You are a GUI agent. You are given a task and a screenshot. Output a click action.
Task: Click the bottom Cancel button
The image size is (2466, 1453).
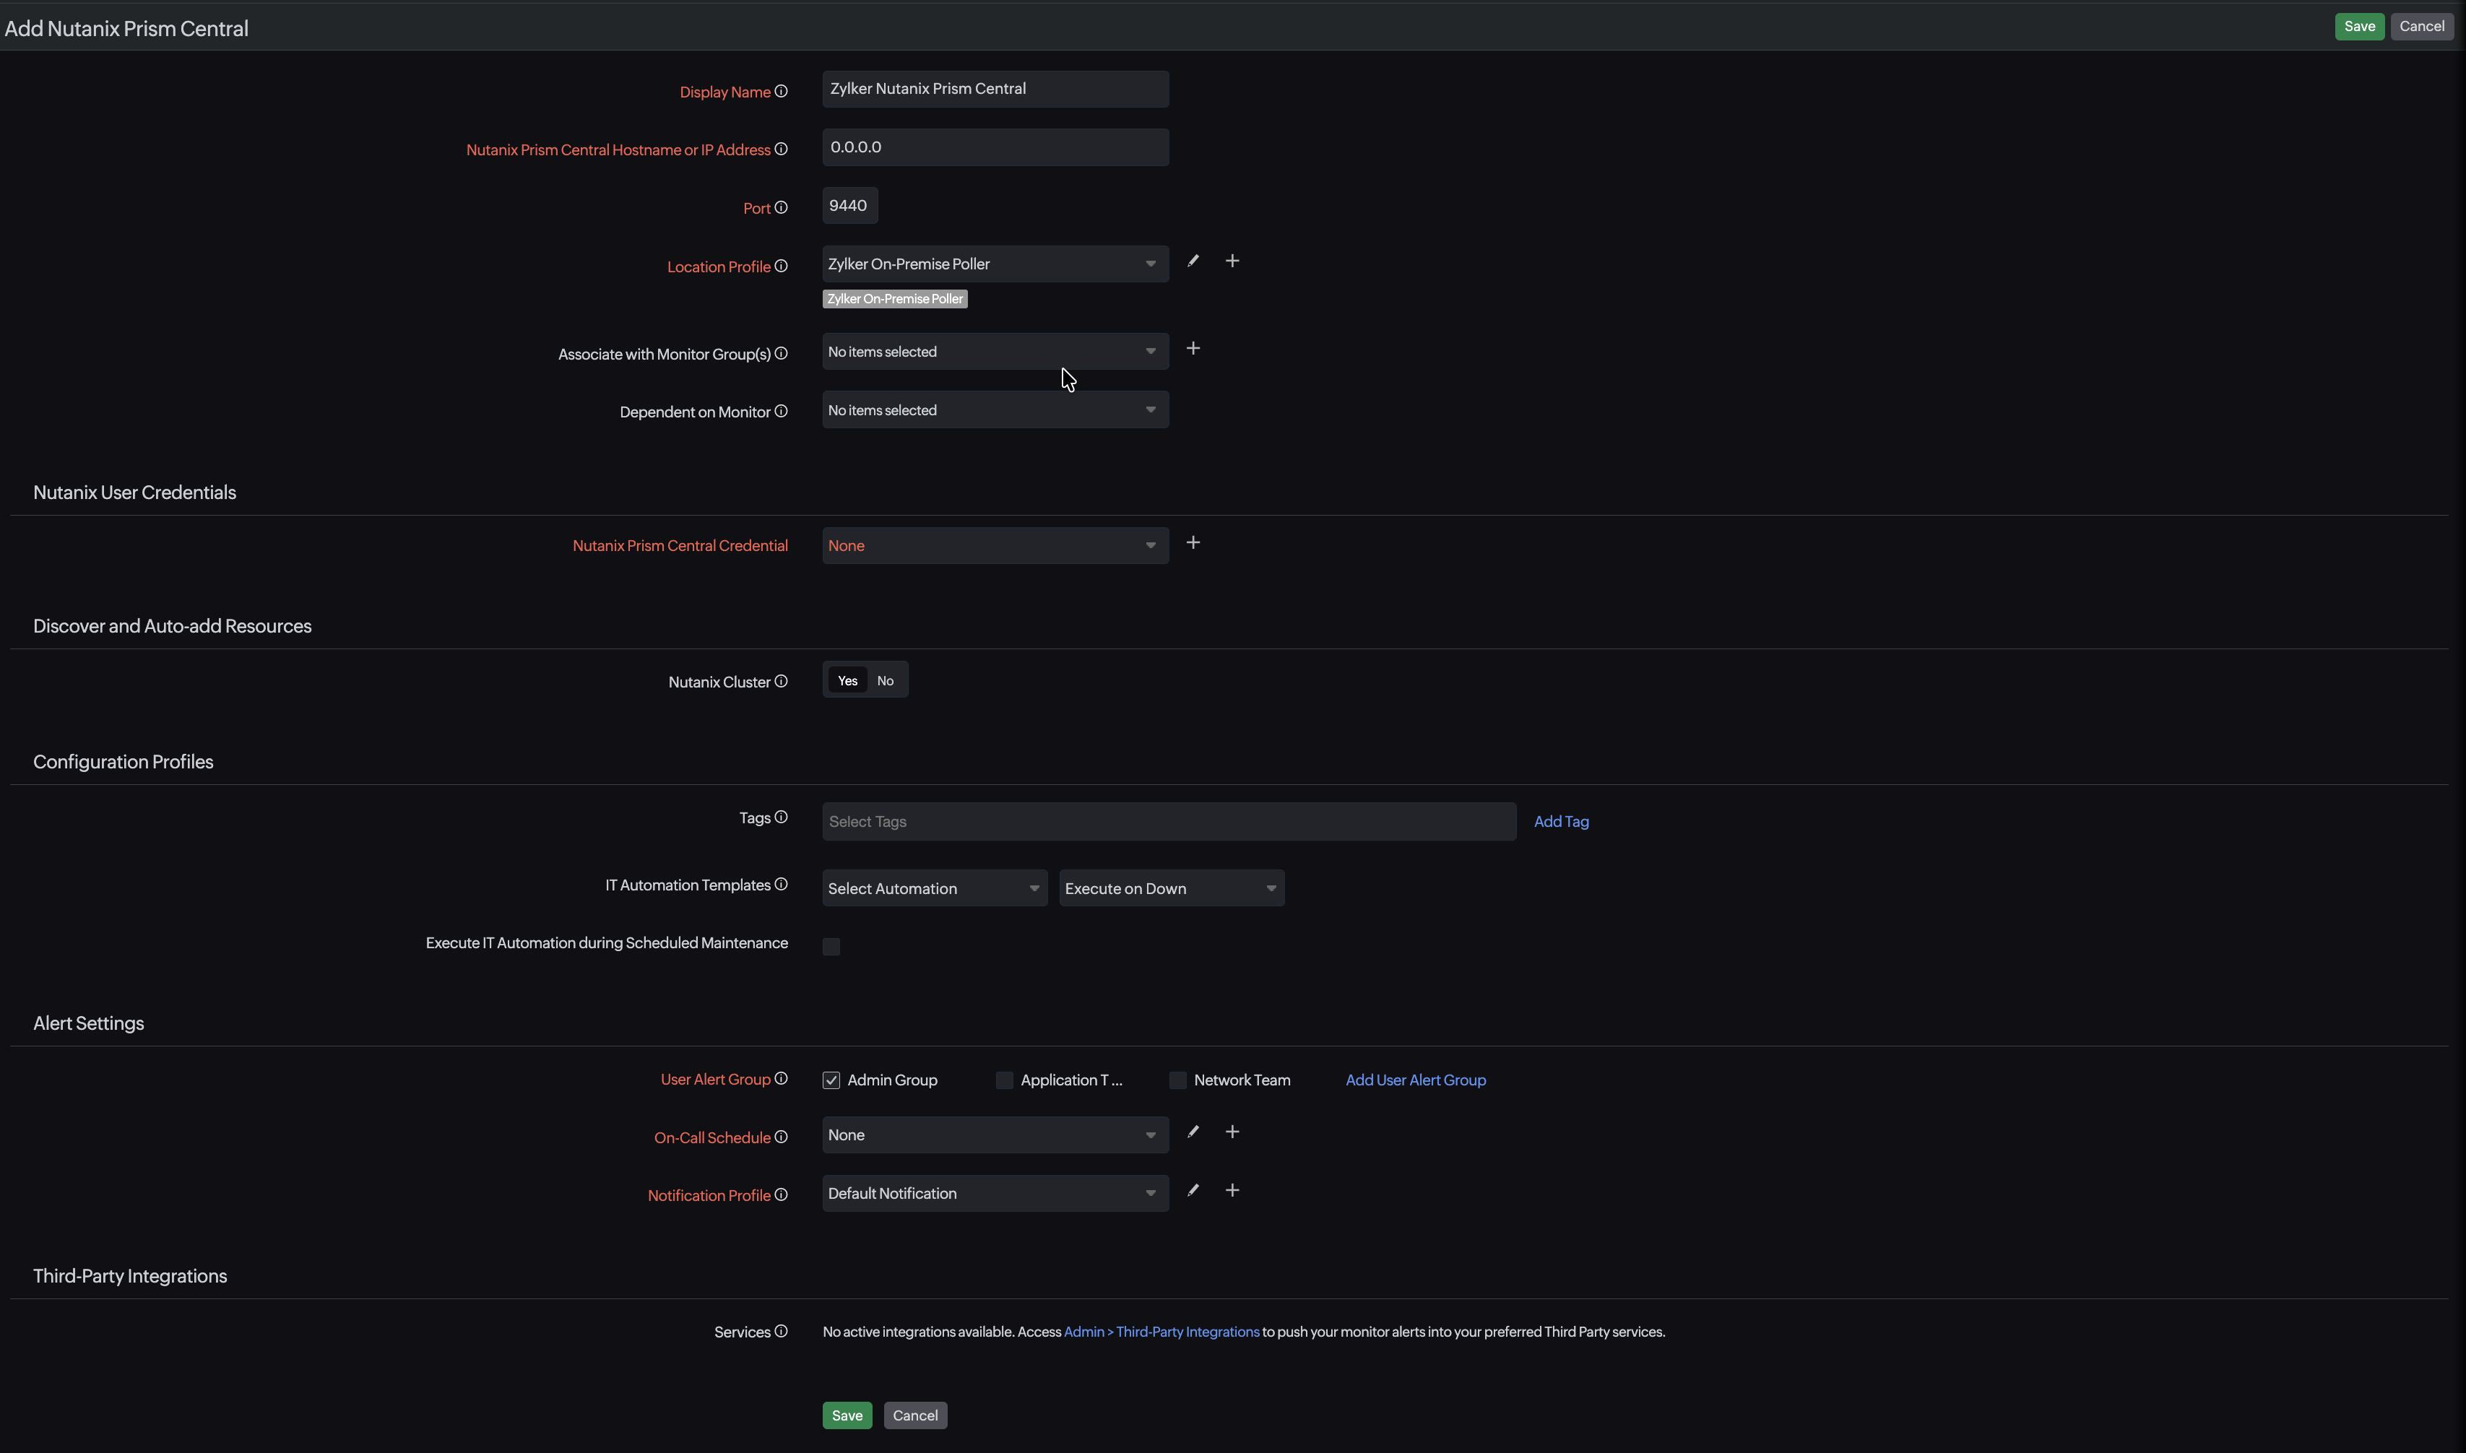tap(914, 1415)
